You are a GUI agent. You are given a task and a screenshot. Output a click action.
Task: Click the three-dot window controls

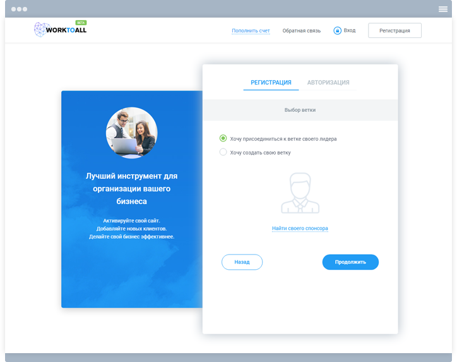[19, 9]
